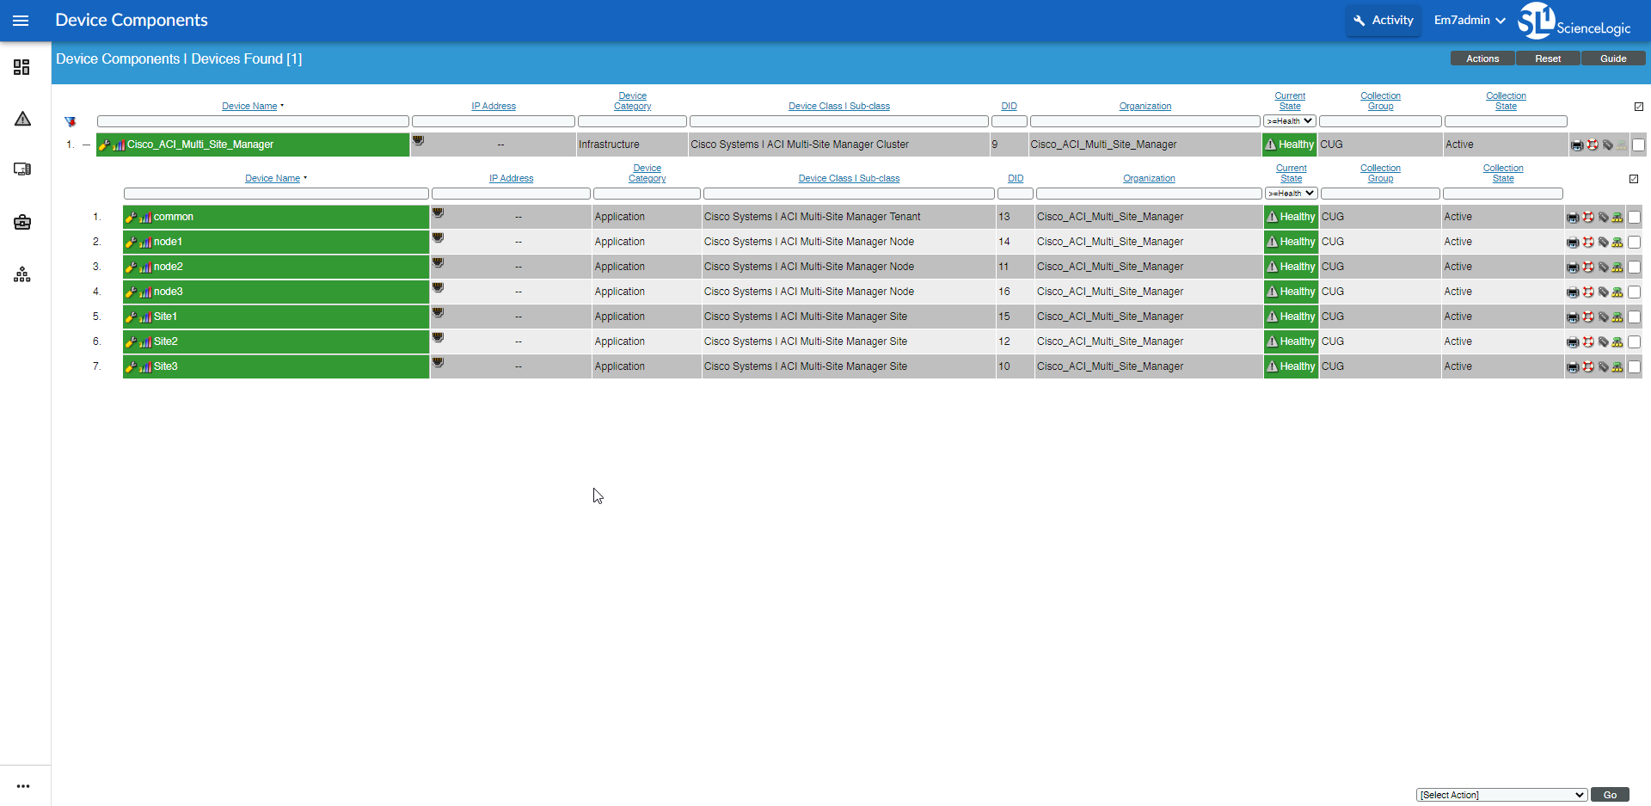The height and width of the screenshot is (806, 1651).
Task: Open the Actions menu
Action: coord(1482,58)
